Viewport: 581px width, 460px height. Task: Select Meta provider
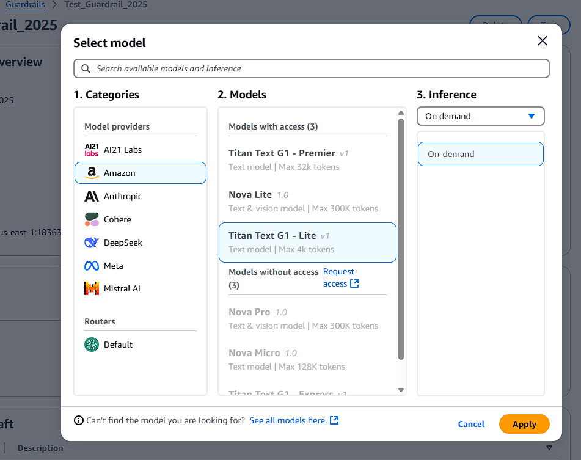[x=141, y=266]
